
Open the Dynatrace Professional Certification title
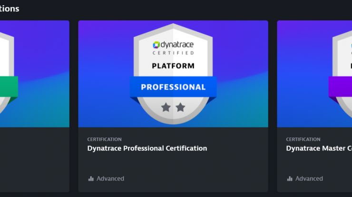147,148
